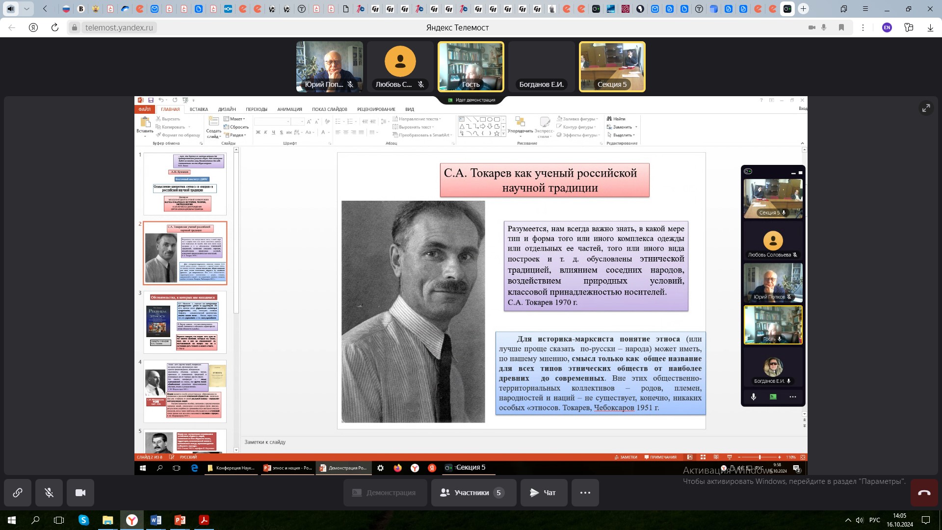Unmute microphone in Telemost bottom bar
942x530 pixels.
[x=49, y=493]
